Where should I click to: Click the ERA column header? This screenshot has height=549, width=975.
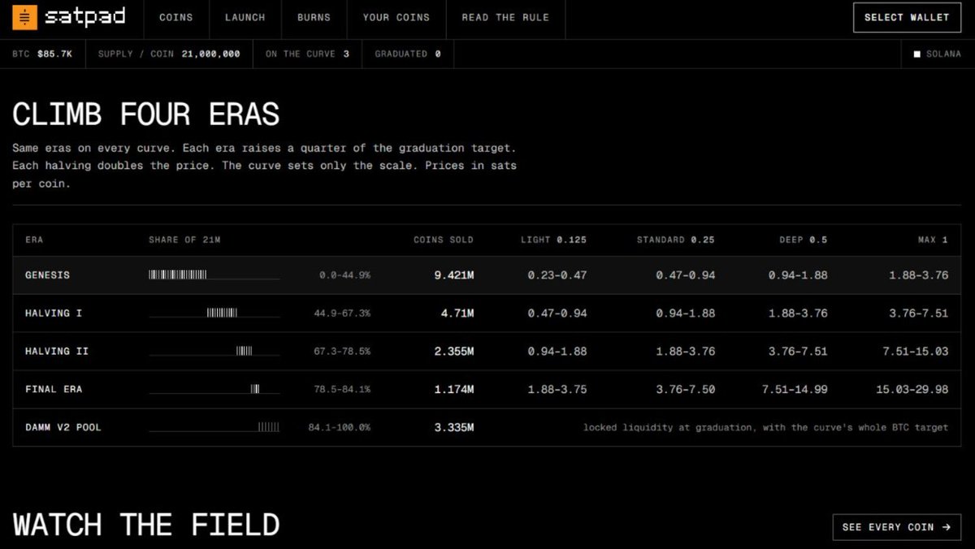click(x=34, y=240)
